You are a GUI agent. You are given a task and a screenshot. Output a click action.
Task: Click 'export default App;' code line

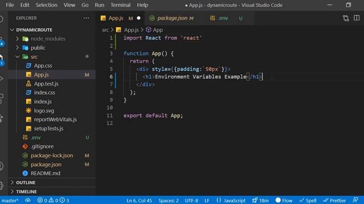point(153,116)
